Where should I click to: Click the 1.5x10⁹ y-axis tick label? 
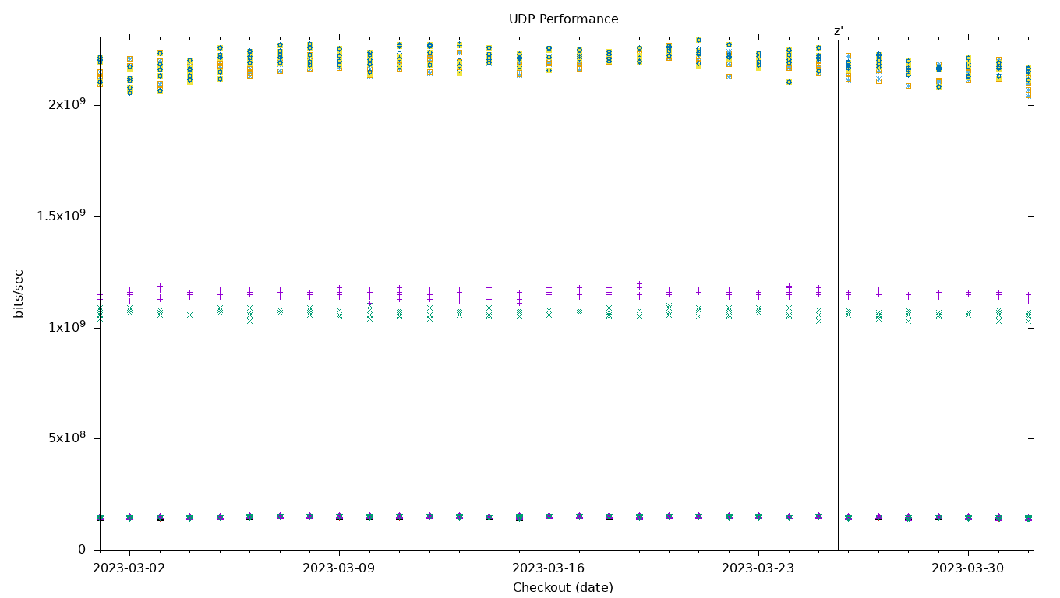pos(62,216)
